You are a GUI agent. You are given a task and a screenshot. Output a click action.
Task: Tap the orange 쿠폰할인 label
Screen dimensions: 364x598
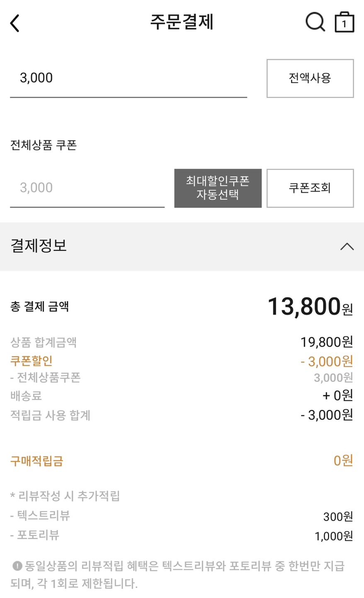32,361
